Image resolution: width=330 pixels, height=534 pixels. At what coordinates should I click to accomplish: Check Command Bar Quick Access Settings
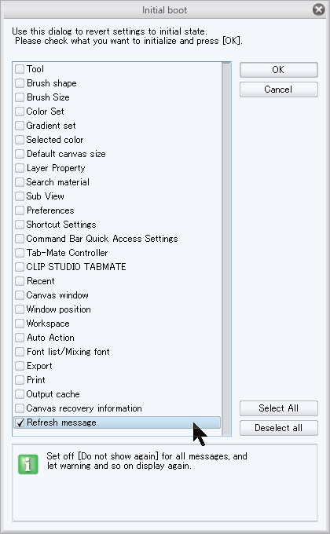click(x=20, y=239)
